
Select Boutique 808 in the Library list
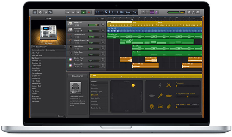point(36,63)
